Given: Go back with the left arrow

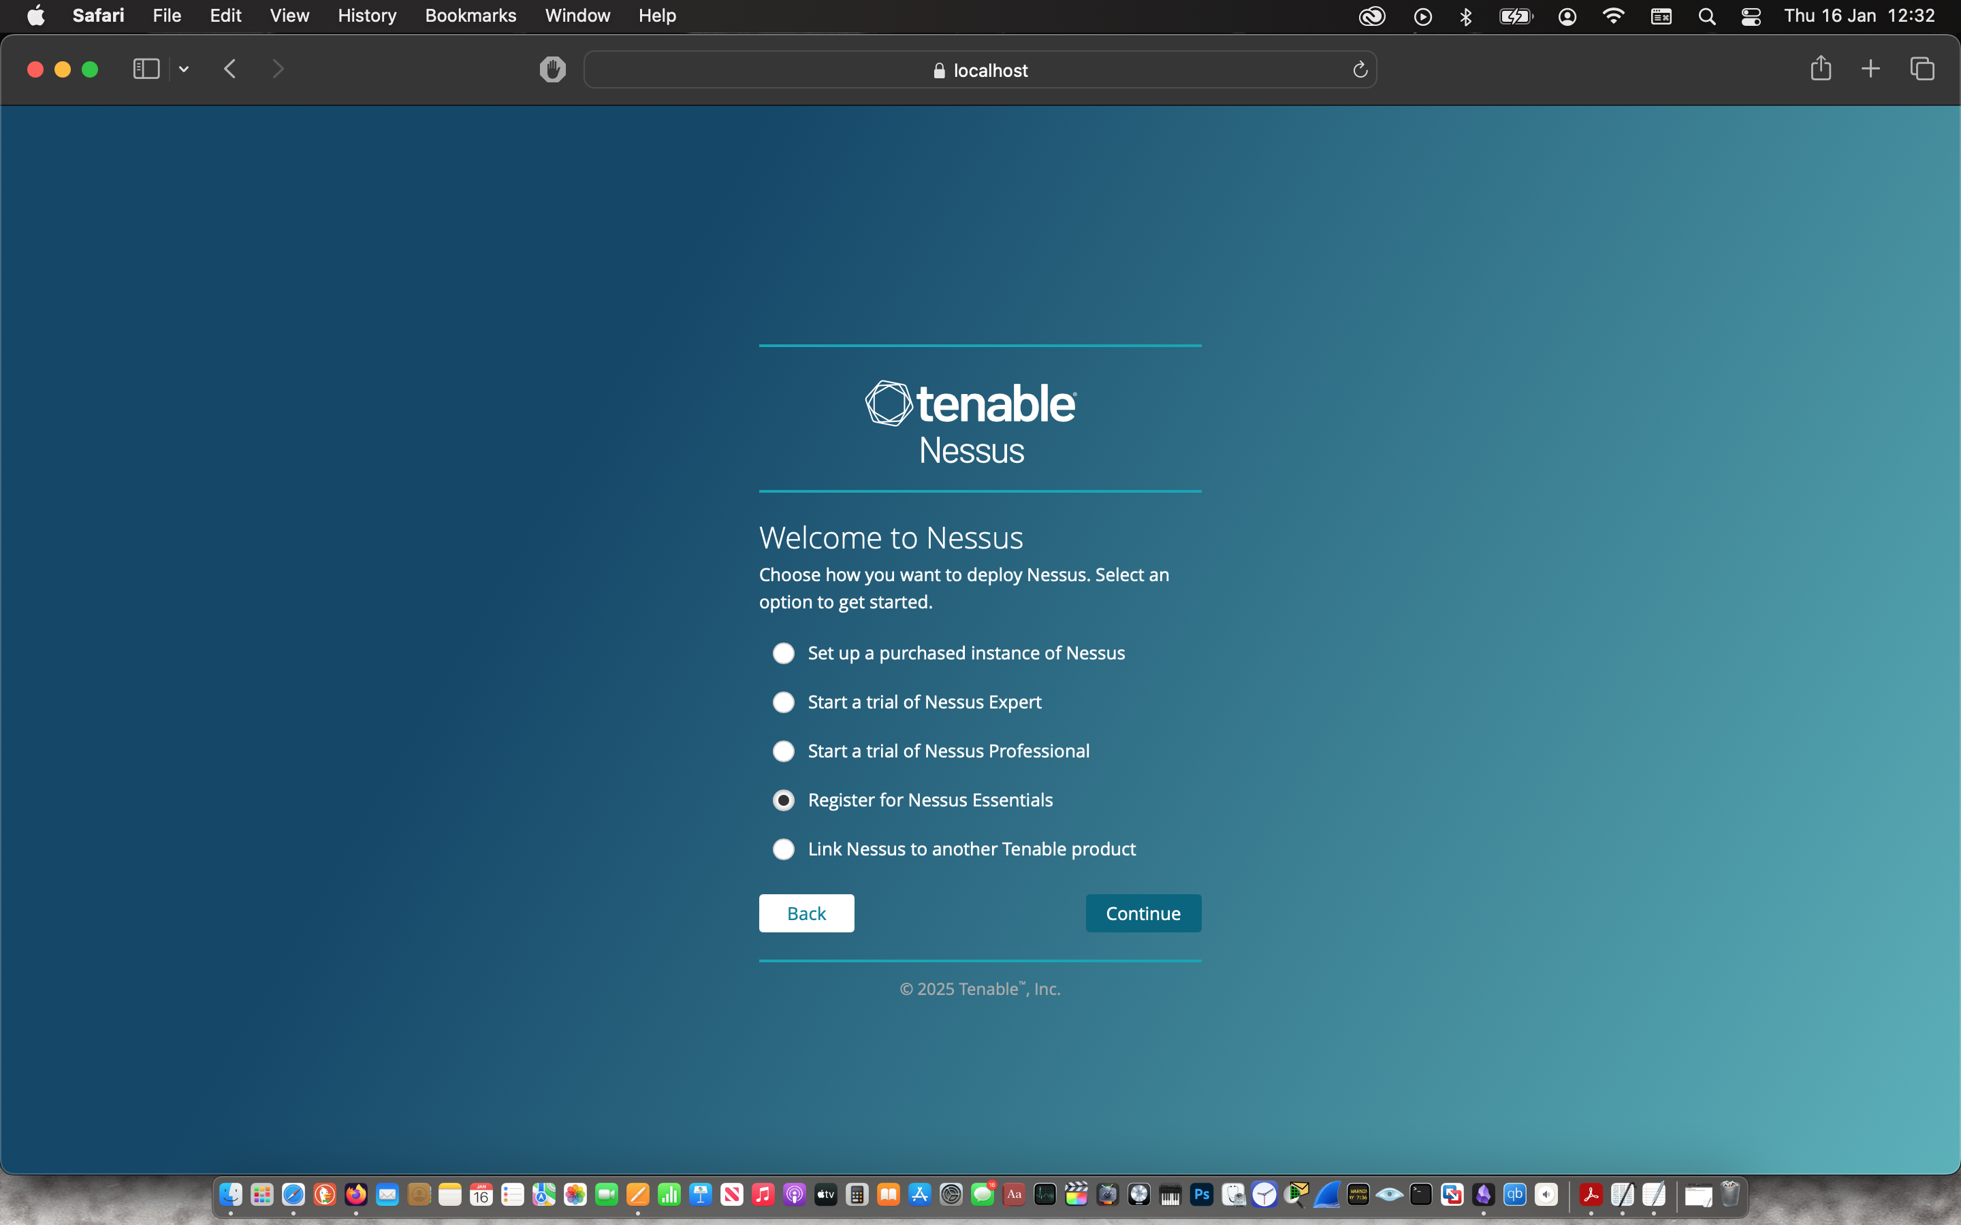Looking at the screenshot, I should pos(230,69).
